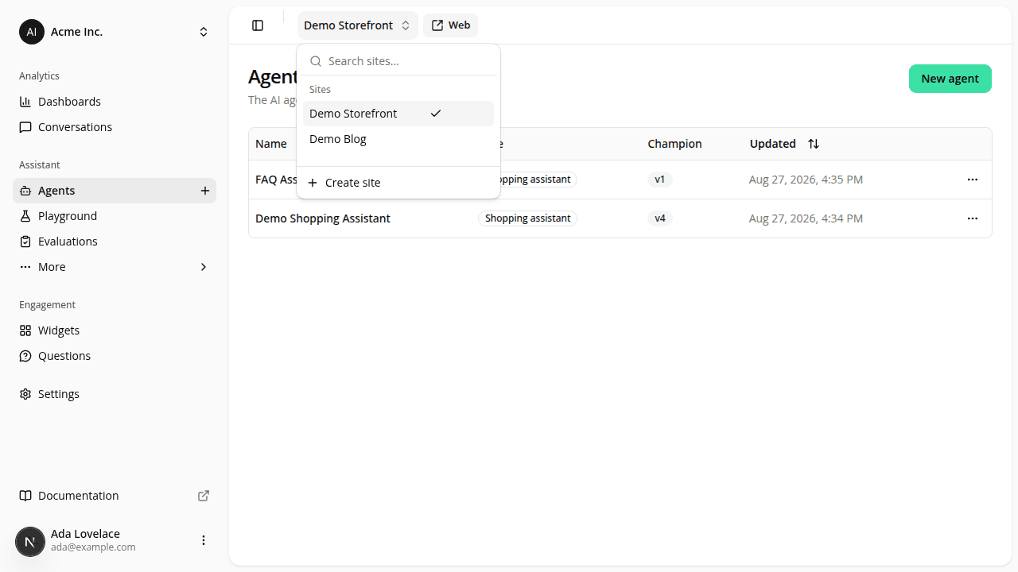
Task: Click the Agents robot icon in the sidebar
Action: click(25, 191)
